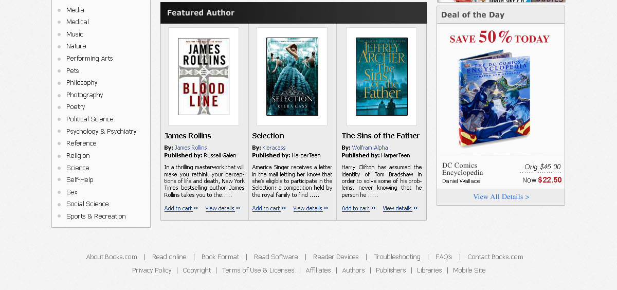Open Privacy Policy footer link
617x290 pixels.
(152, 270)
